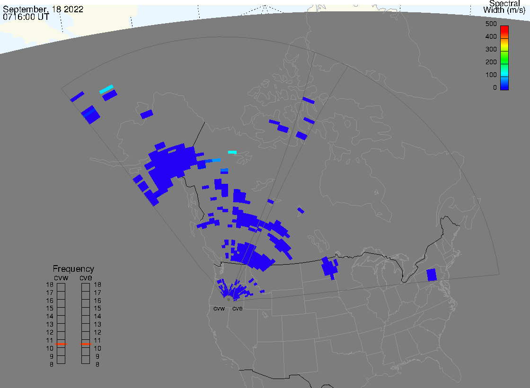Click the 8 label left of cvw bar
Viewport: 530px width, 388px height.
tap(52, 364)
